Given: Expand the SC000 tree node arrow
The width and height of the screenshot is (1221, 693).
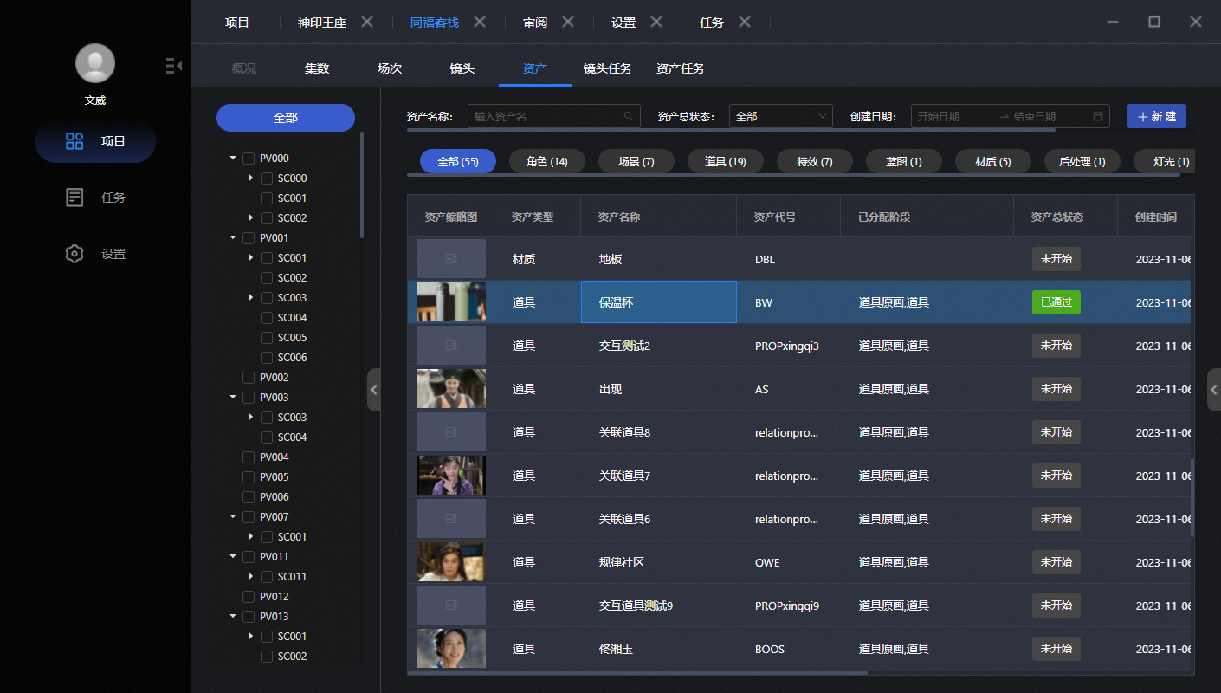Looking at the screenshot, I should pos(251,178).
